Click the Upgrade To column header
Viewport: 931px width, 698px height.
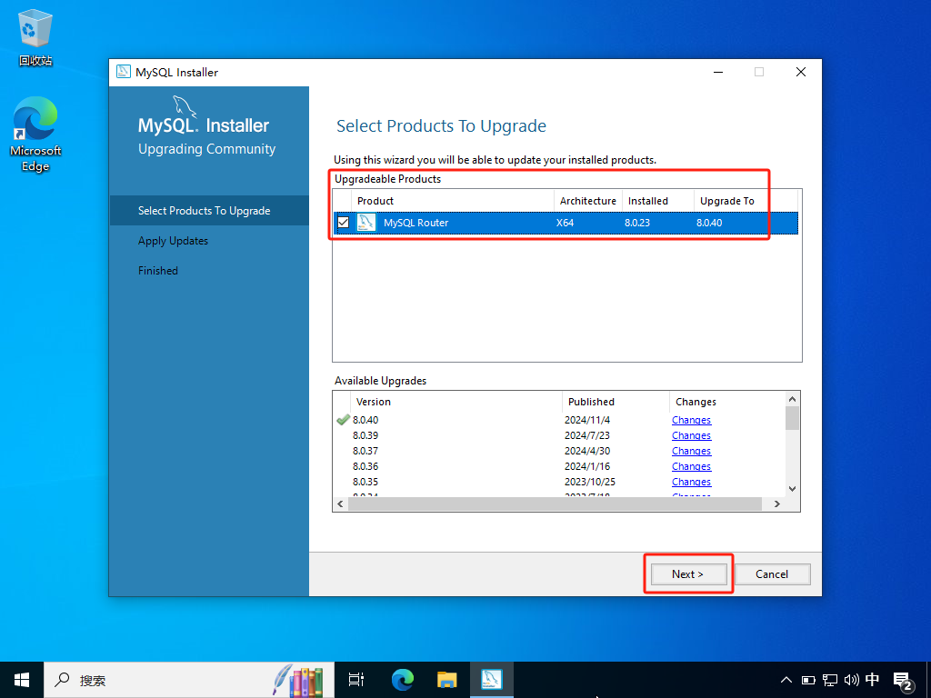point(727,201)
